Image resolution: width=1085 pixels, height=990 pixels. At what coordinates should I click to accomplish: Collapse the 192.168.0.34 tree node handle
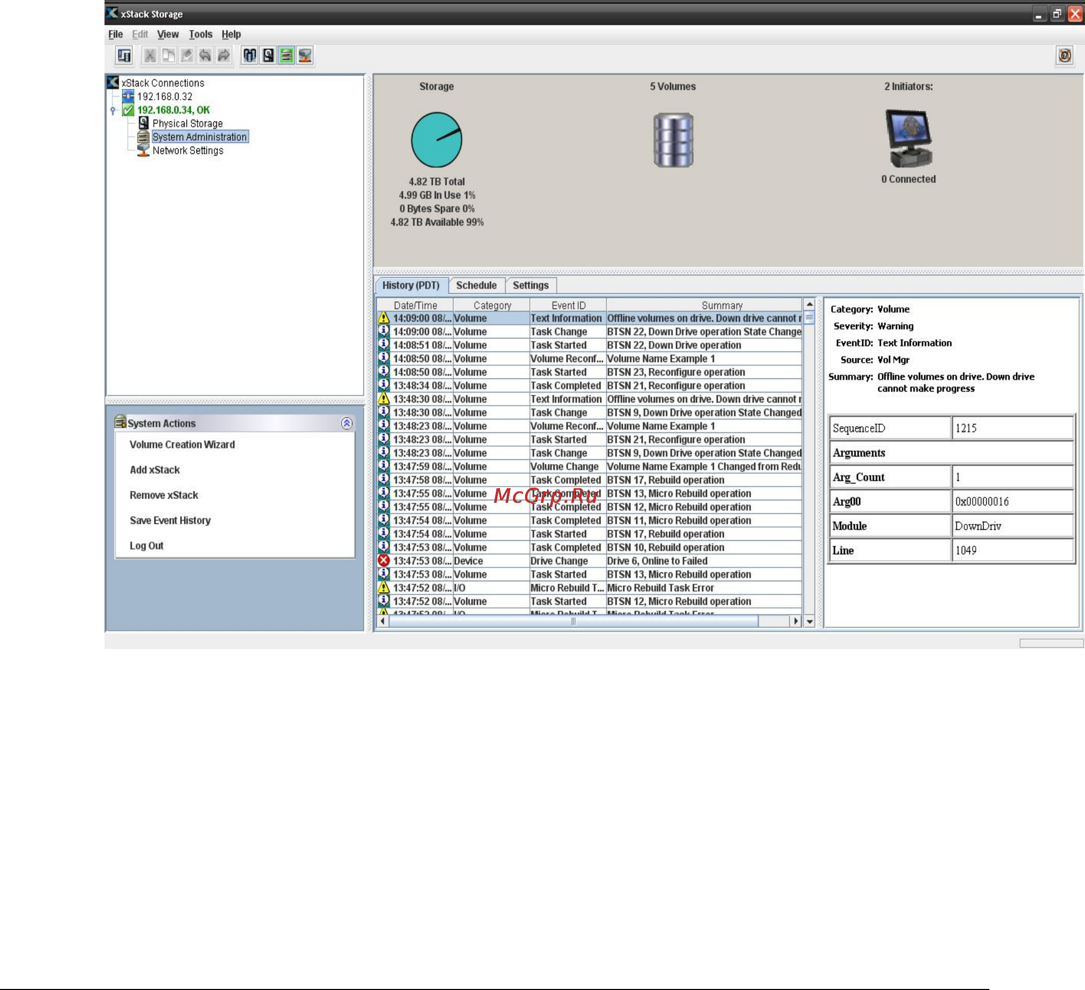pyautogui.click(x=113, y=110)
